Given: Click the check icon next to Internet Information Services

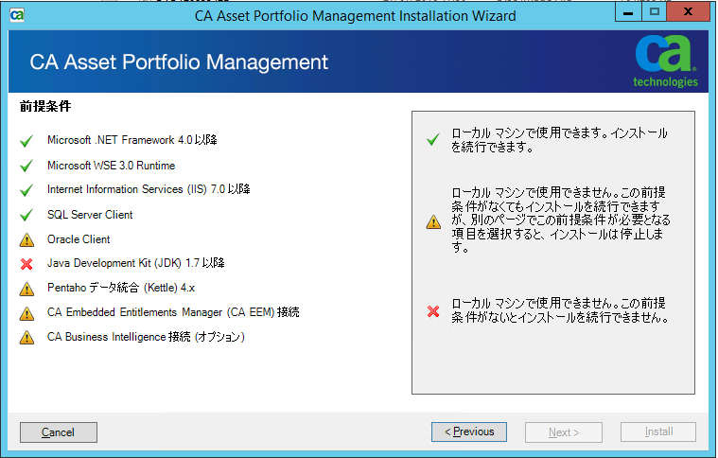Looking at the screenshot, I should [26, 190].
